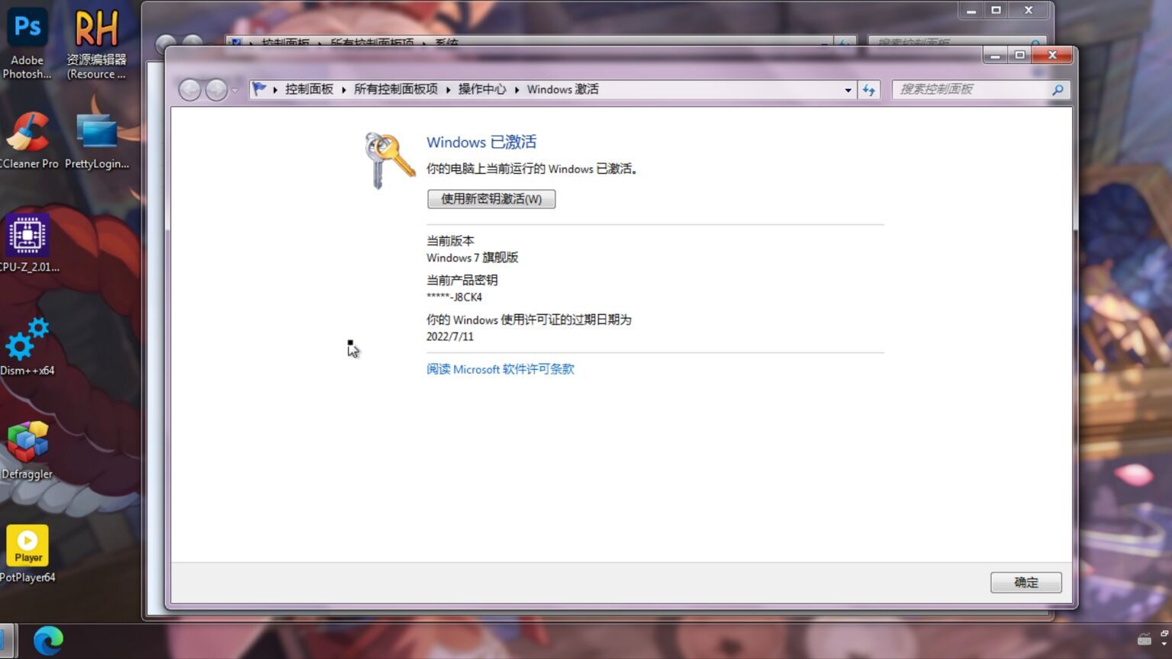Launch CPU-Z desktop shortcut
Screen dimensions: 1172x659
click(x=28, y=243)
